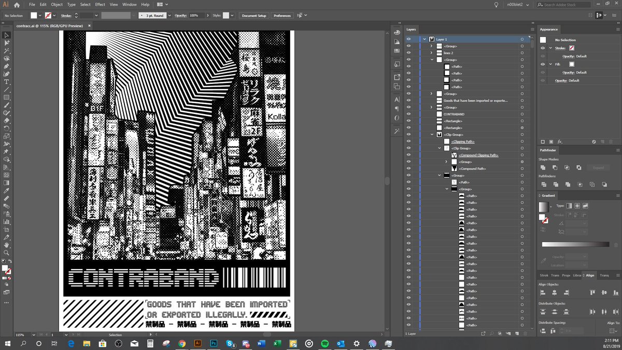The height and width of the screenshot is (350, 622).
Task: Click Intersect shape mode in Pathfinder
Action: pyautogui.click(x=567, y=167)
